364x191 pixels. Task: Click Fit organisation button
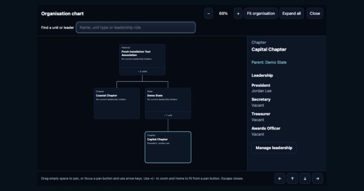click(261, 13)
